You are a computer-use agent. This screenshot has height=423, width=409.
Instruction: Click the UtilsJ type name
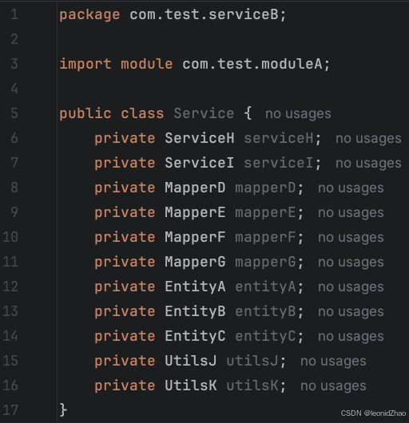[x=191, y=361]
